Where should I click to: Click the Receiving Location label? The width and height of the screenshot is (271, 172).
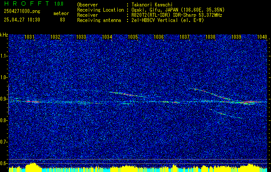pyautogui.click(x=100, y=10)
